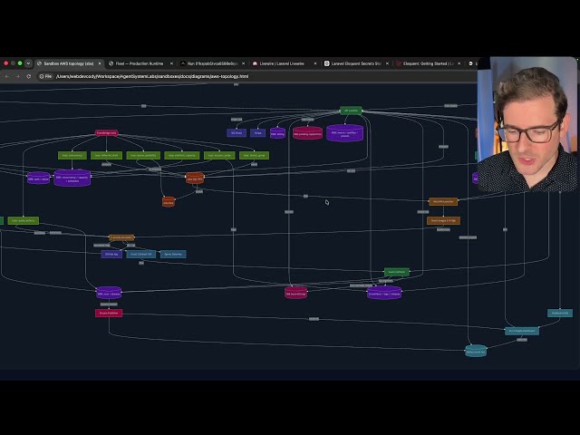580x435 pixels.
Task: Select the DDB: billing cylinder node
Action: tap(278, 133)
